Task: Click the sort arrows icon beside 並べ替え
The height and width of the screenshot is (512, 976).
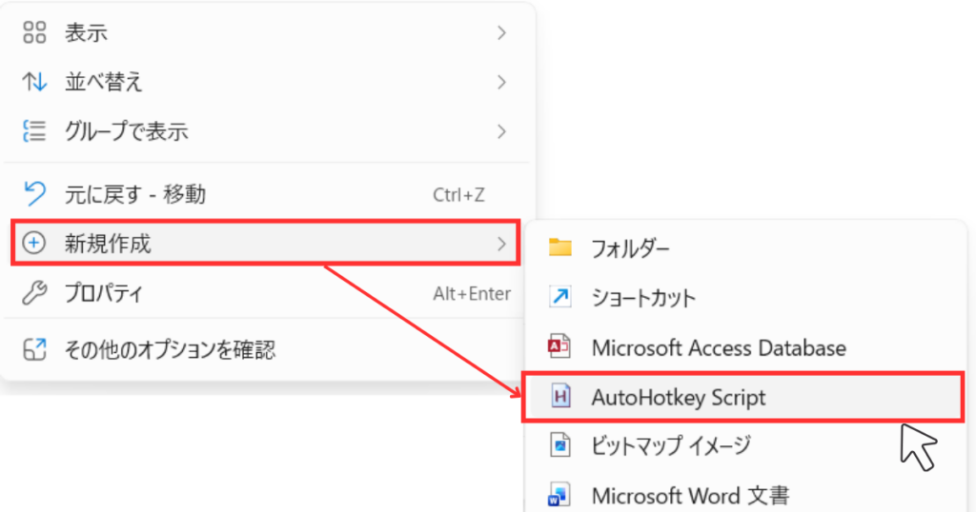Action: 34,82
